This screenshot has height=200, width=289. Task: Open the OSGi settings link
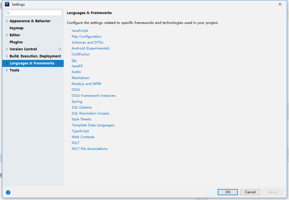[76, 90]
